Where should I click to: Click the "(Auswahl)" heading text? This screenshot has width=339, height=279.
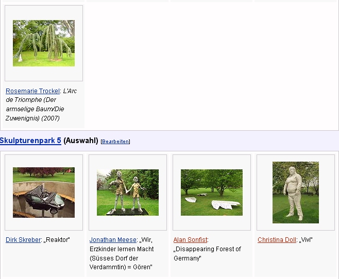tap(80, 141)
